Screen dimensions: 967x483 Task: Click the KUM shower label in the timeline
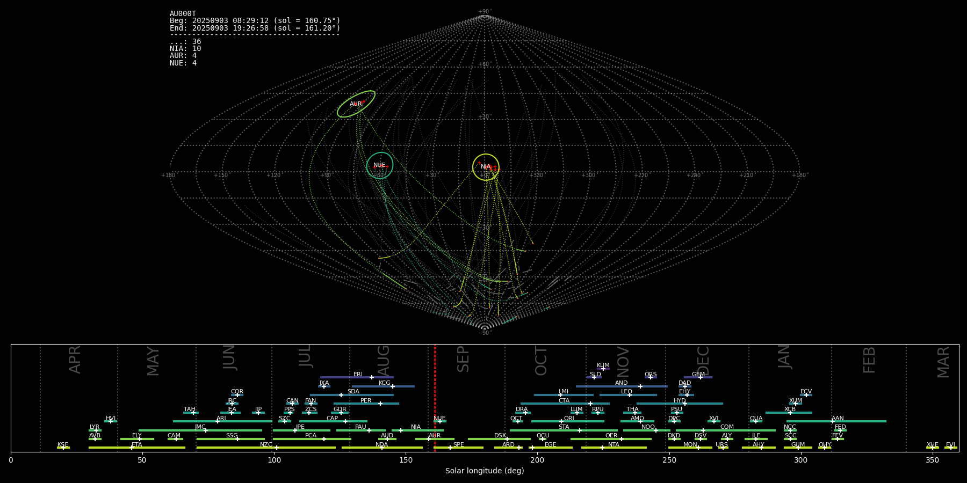[x=603, y=365]
